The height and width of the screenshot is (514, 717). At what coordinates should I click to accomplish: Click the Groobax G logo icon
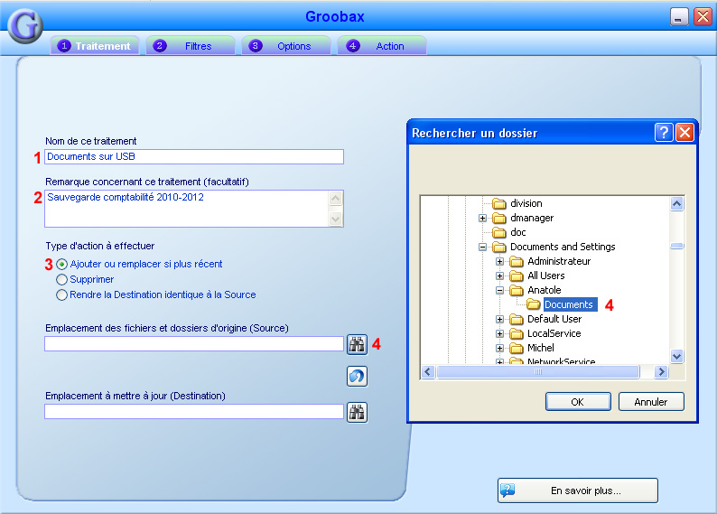click(x=25, y=26)
